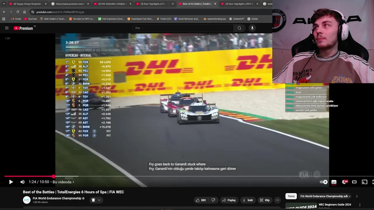374x210 pixels.
Task: Click the red playhead scrubber dot
Action: click(53, 176)
